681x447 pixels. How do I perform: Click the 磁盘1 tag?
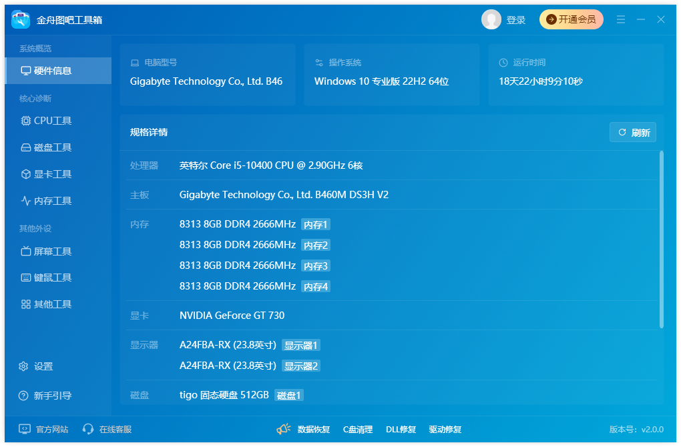(x=289, y=396)
